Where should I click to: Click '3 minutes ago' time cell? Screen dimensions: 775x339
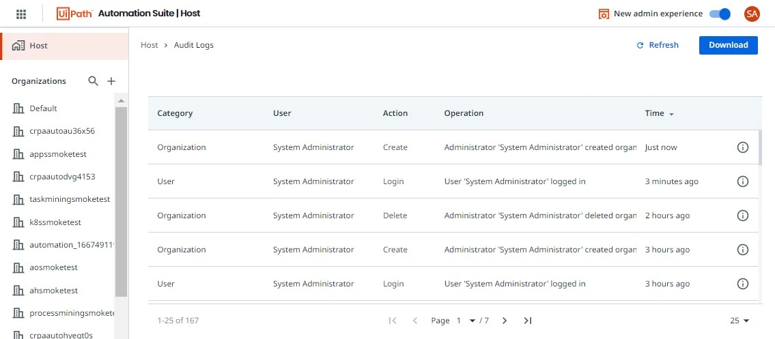(672, 181)
